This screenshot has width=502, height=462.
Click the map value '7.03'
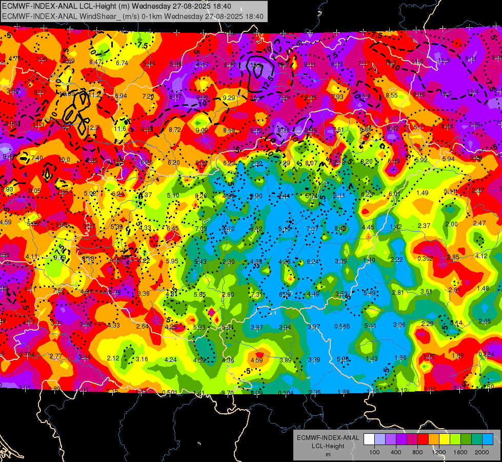tap(201, 228)
